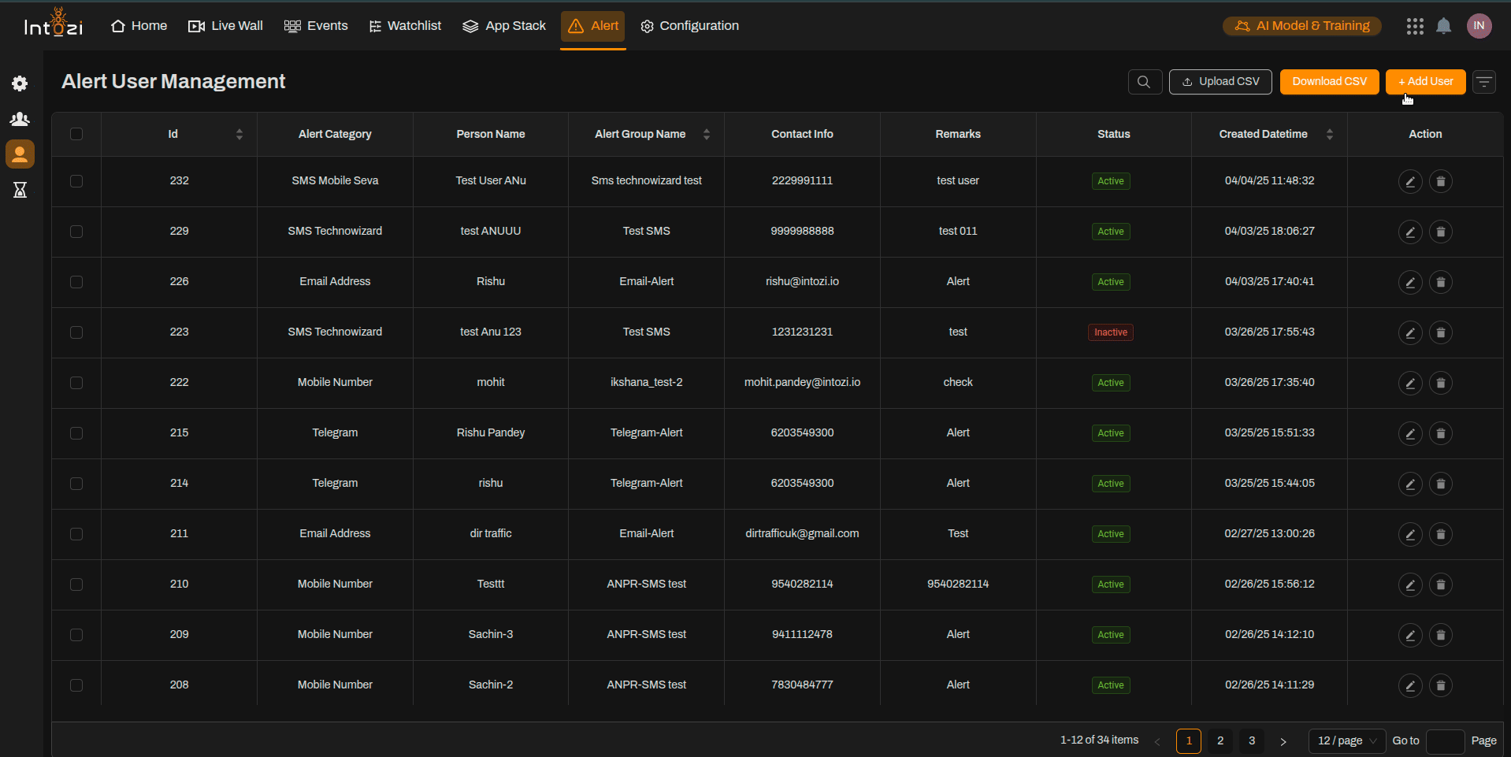Select checkbox for mohit row 222

coord(76,383)
